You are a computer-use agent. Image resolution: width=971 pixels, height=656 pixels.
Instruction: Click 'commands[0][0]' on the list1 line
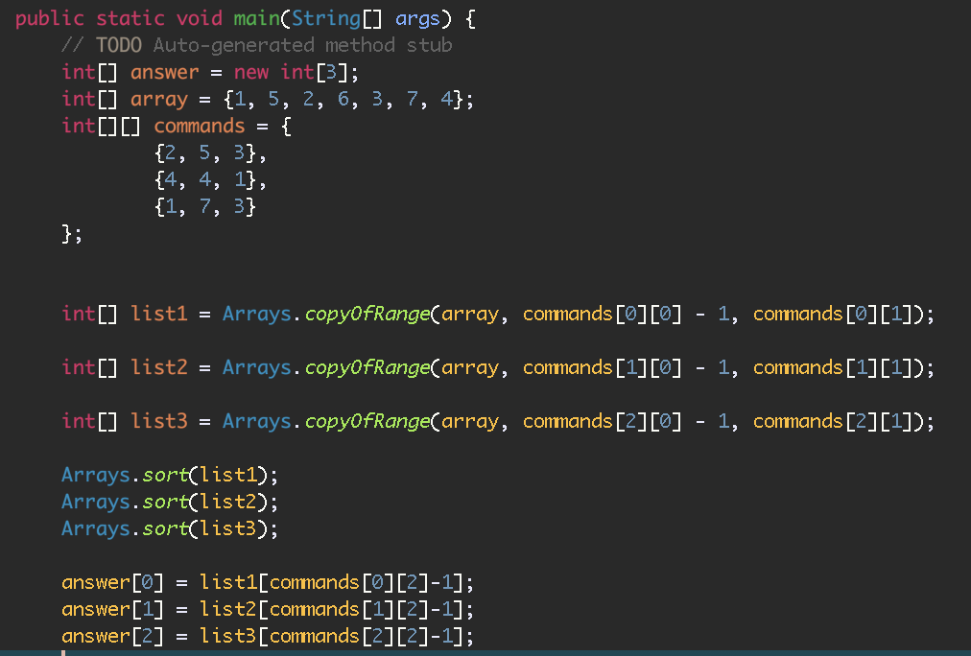pos(602,315)
